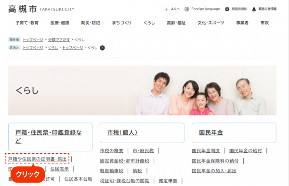Clear the 足あと history with X icon
Image resolution: width=289 pixels, height=186 pixels.
click(x=102, y=48)
